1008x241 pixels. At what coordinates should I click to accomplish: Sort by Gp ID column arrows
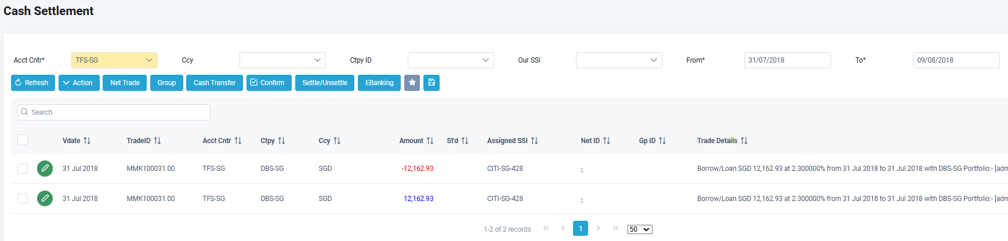[662, 141]
